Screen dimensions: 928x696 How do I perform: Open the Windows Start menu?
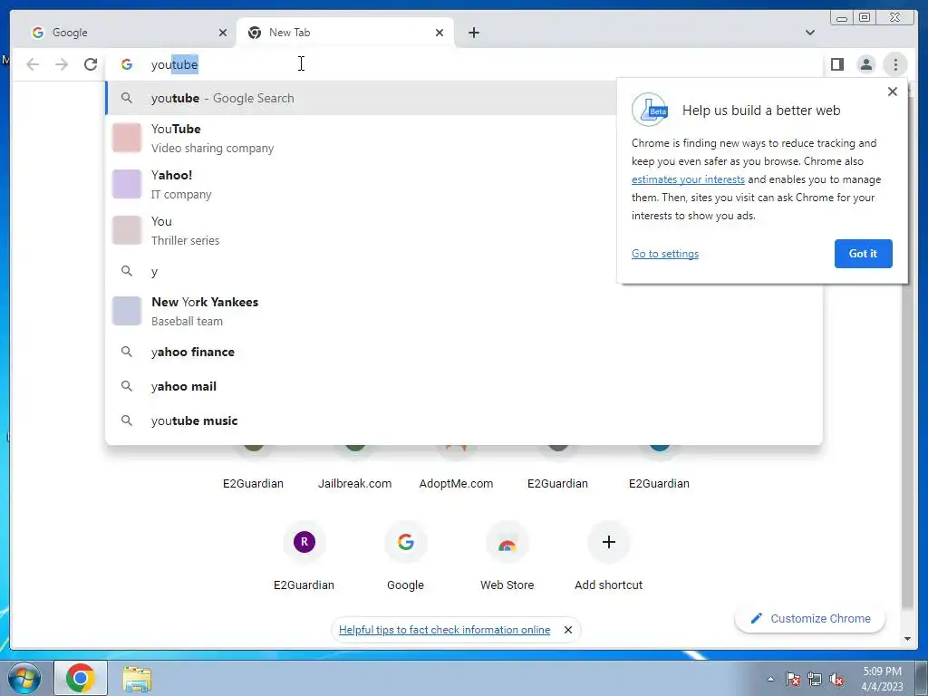tap(24, 678)
